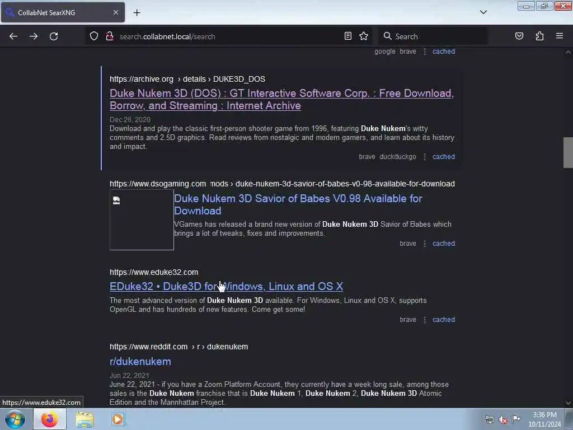The image size is (573, 430).
Task: Open Save to Pocket icon
Action: click(x=519, y=36)
